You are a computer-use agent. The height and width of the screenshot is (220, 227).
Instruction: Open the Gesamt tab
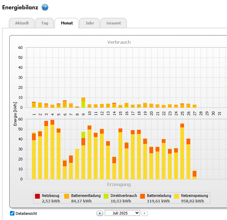113,23
